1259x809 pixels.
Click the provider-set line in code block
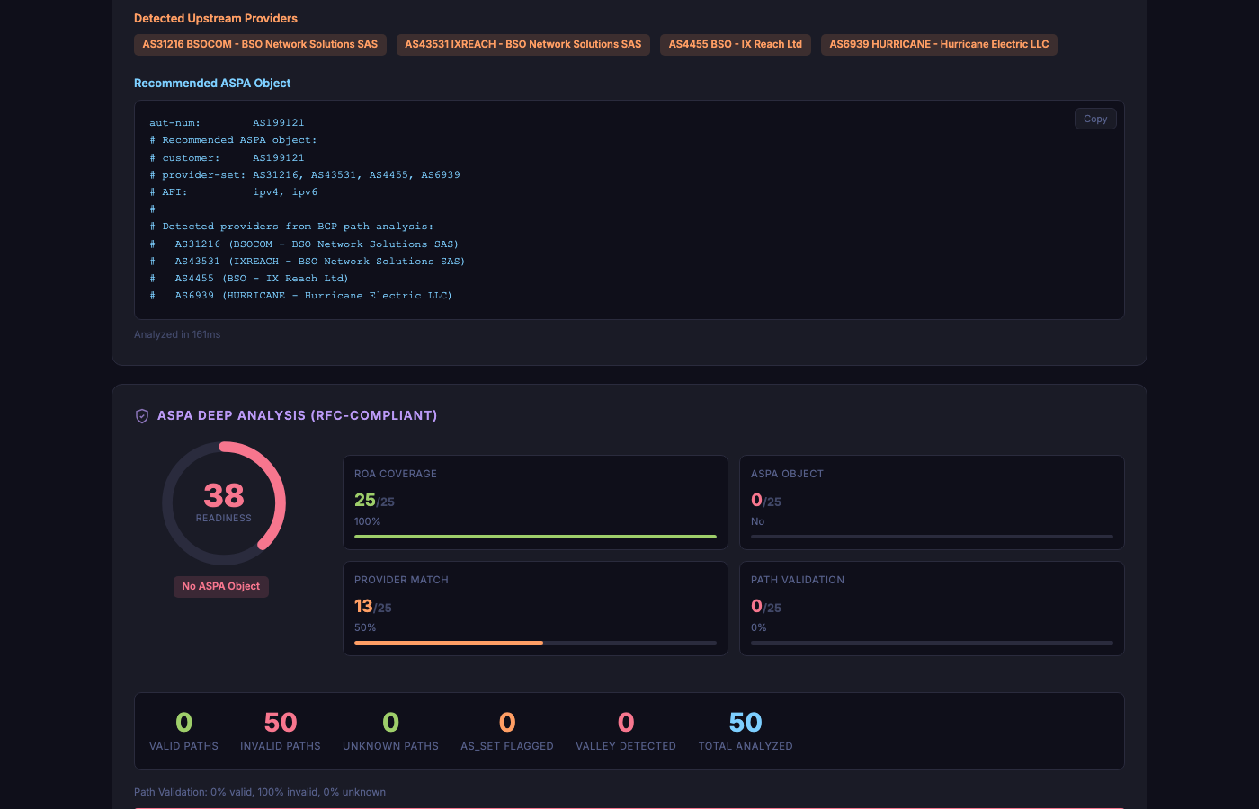tap(305, 175)
